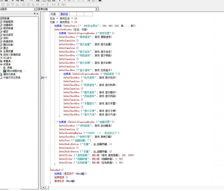Click the dll命令 icon in sidebar
This screenshot has height=191, width=224.
[x=1, y=58]
